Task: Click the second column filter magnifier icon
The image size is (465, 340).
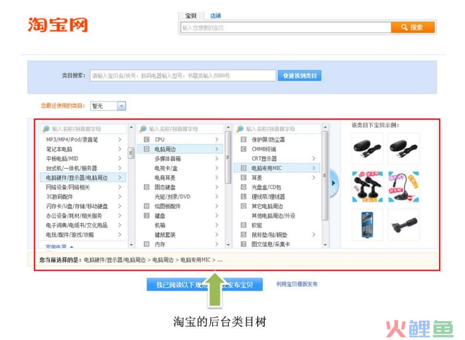Action: pos(143,129)
